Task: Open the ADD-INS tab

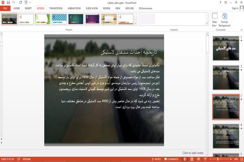Action: [130, 9]
